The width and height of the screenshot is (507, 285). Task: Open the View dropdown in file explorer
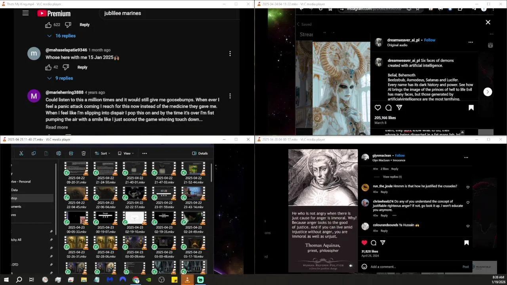pos(126,153)
